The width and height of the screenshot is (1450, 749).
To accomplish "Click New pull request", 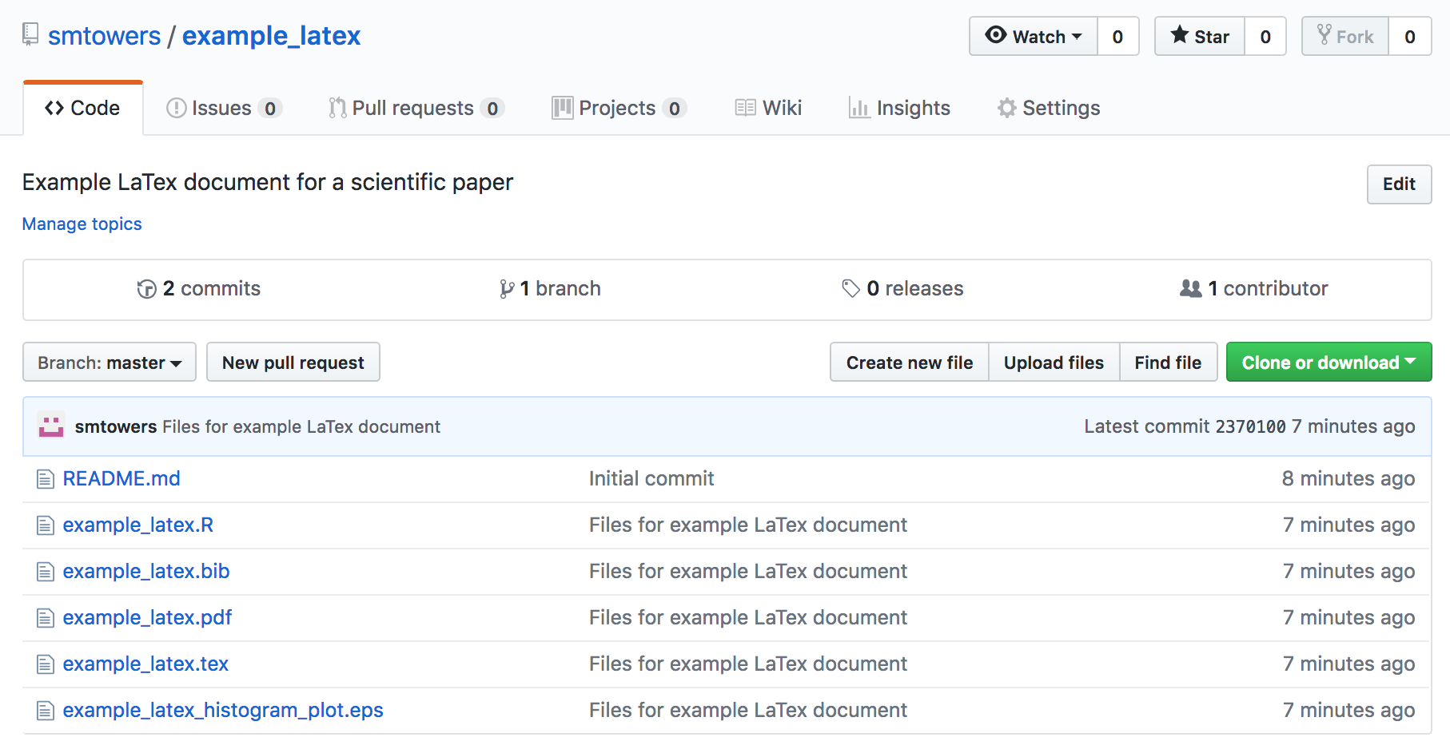I will [x=293, y=363].
